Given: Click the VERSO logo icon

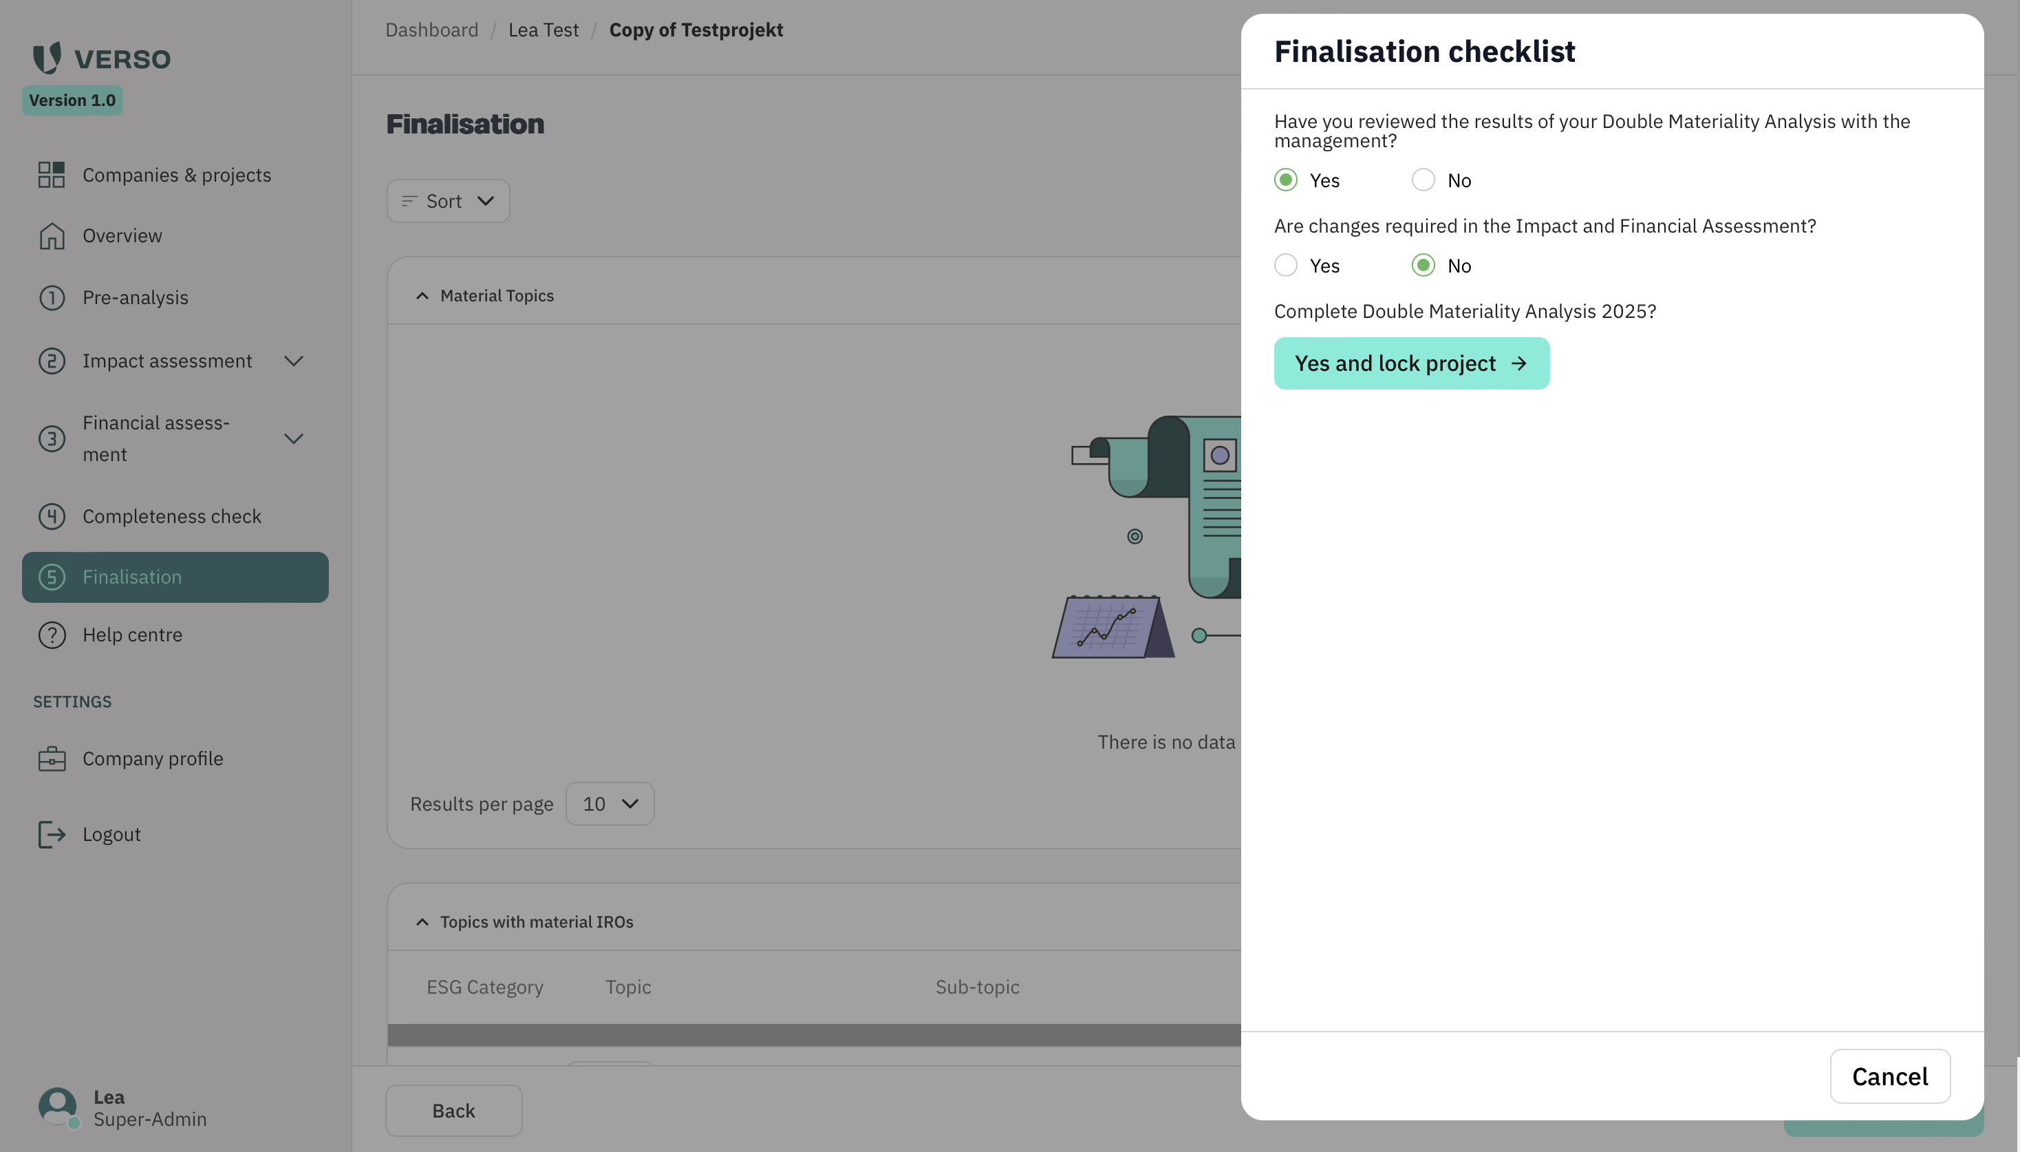Looking at the screenshot, I should (47, 58).
